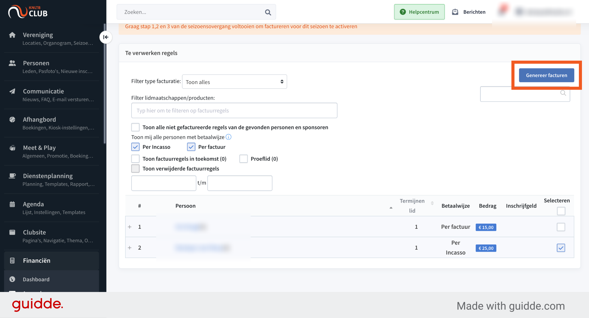
Task: Click the filter lidmaatschappen/producten input field
Action: [234, 110]
